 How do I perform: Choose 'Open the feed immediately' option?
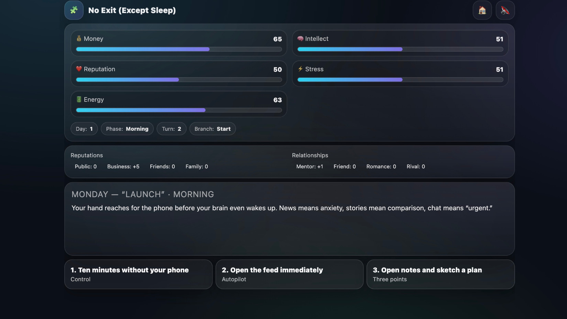pyautogui.click(x=289, y=274)
